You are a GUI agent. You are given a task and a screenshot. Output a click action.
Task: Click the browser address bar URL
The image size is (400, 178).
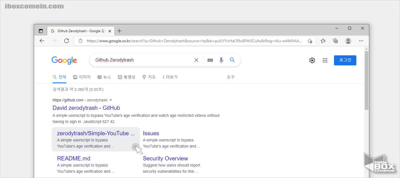point(194,41)
